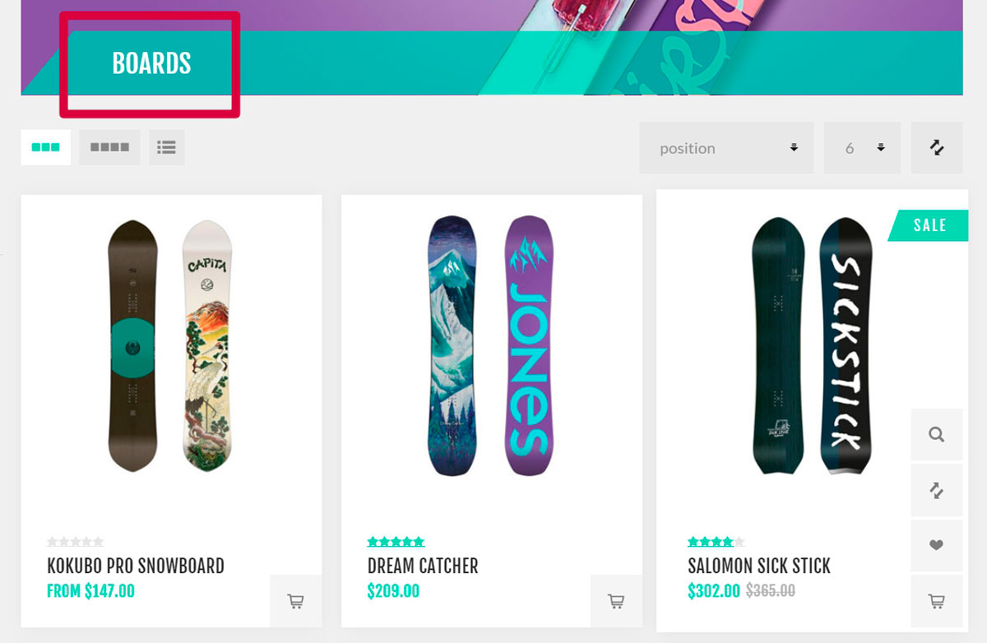This screenshot has width=987, height=643.
Task: Click the Dream Catcher star rating
Action: tap(396, 542)
